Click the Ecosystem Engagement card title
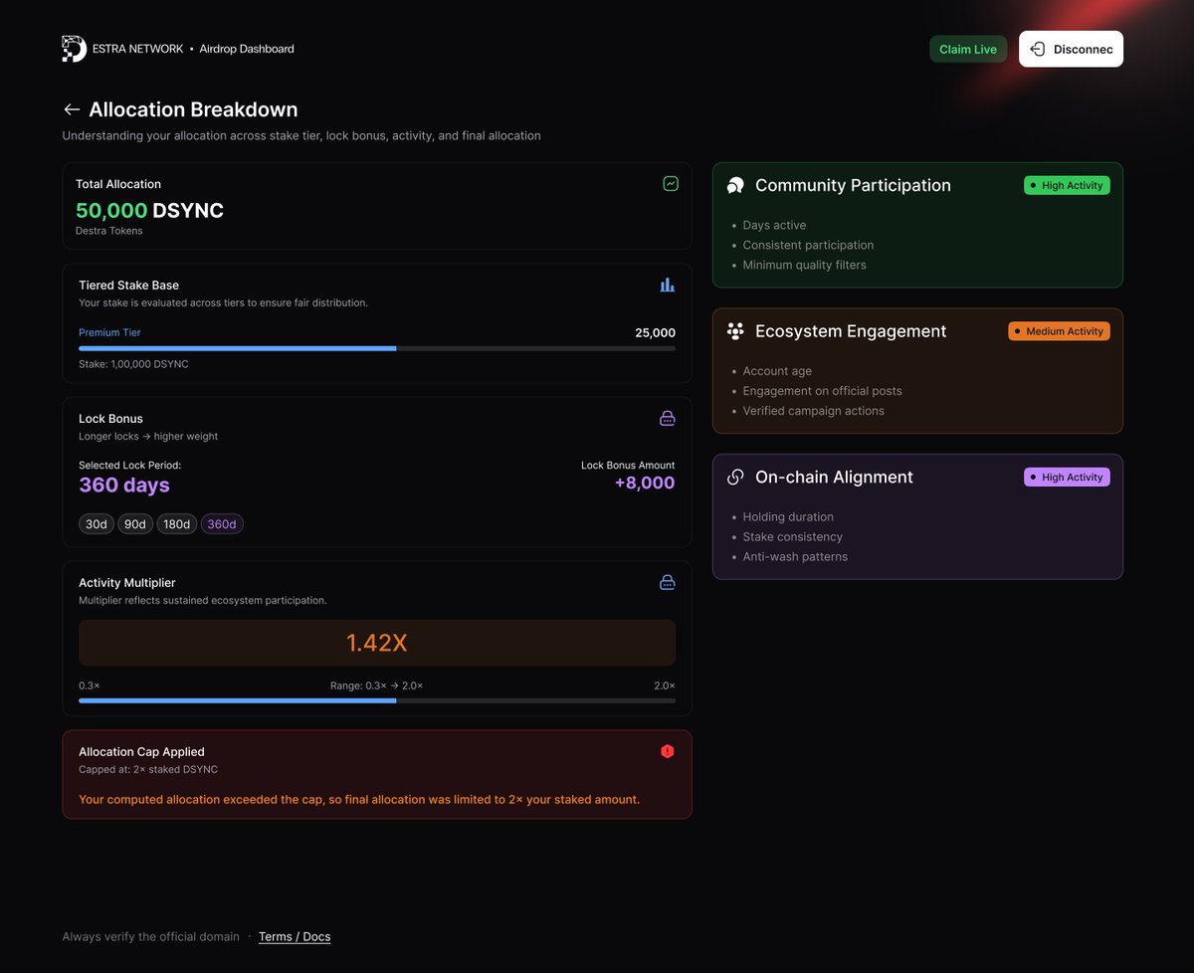The image size is (1194, 973). coord(851,331)
